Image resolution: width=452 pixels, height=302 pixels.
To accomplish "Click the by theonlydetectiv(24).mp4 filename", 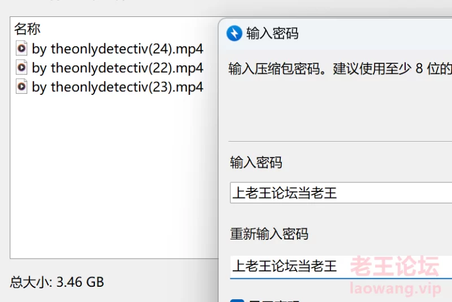I will click(x=118, y=49).
